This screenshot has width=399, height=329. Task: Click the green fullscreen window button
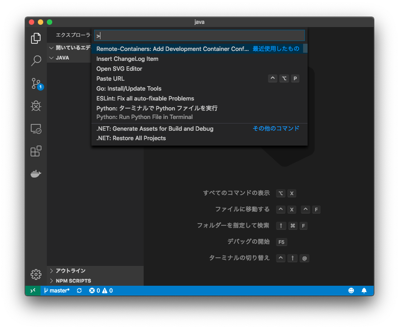coord(50,22)
